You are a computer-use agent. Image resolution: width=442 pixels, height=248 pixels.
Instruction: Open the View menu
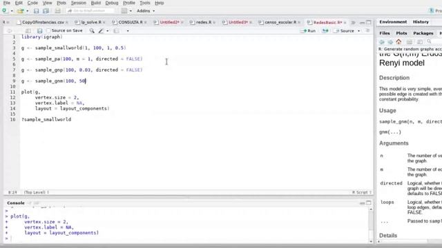(x=48, y=3)
